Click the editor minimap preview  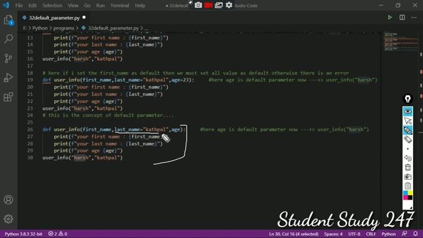pos(401,42)
